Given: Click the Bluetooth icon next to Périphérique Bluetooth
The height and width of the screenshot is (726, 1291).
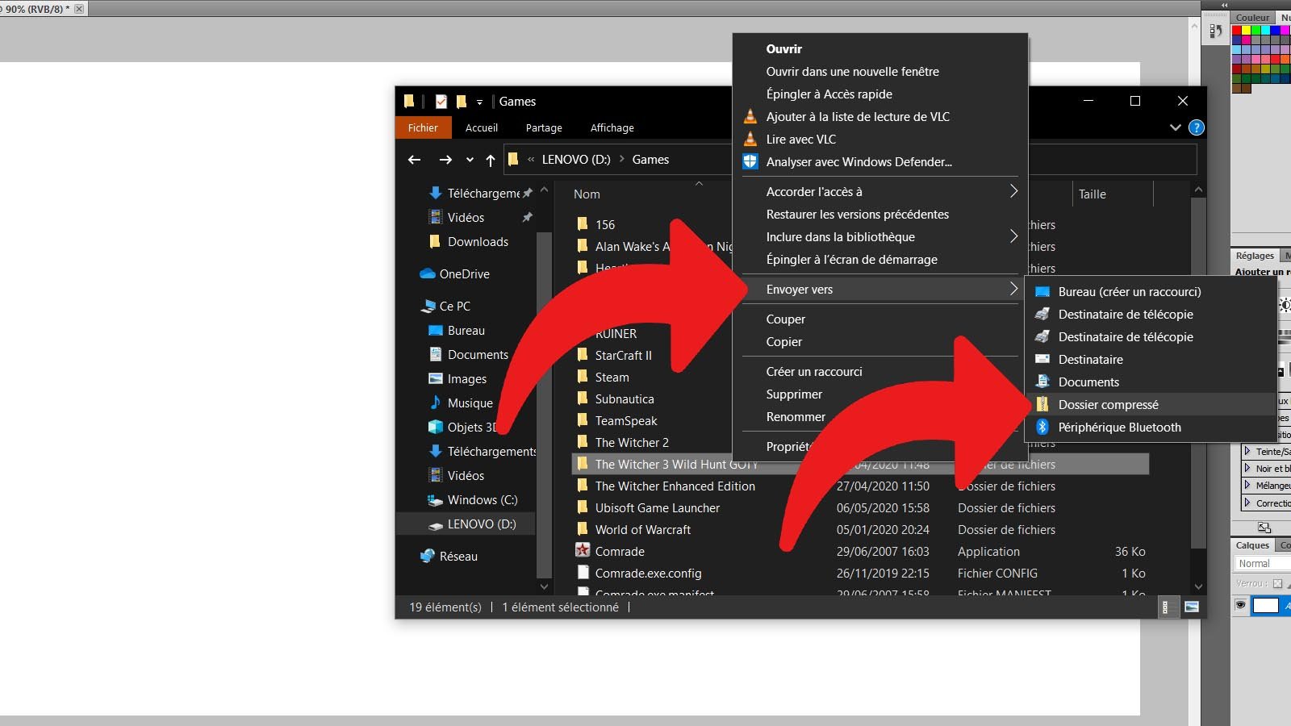Looking at the screenshot, I should coord(1042,428).
